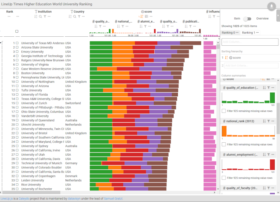Viewport: 280px width, 202px height.
Task: Open alumni_employment column summary options dots
Action: 272,154
